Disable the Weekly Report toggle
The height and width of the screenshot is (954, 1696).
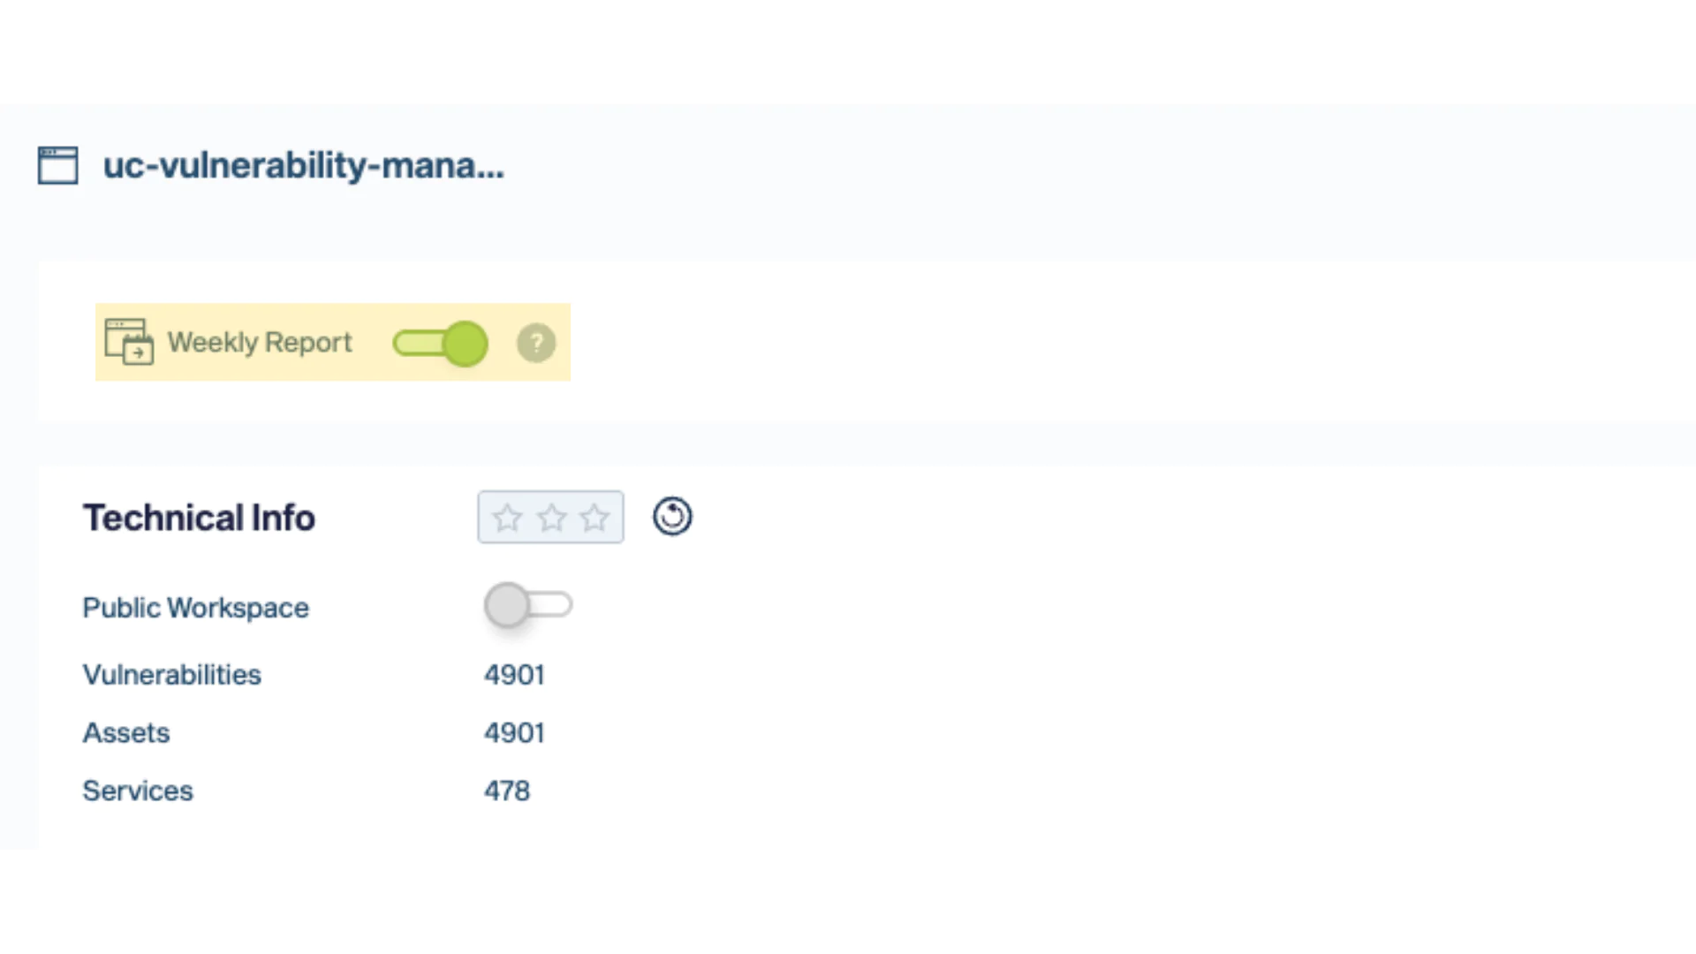point(441,343)
